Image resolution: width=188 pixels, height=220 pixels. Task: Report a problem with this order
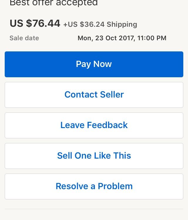pos(94,187)
